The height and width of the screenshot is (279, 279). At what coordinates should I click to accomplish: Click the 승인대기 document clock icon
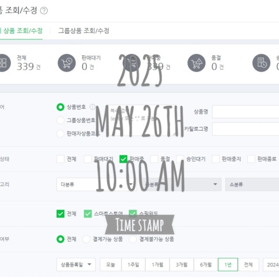(262, 63)
